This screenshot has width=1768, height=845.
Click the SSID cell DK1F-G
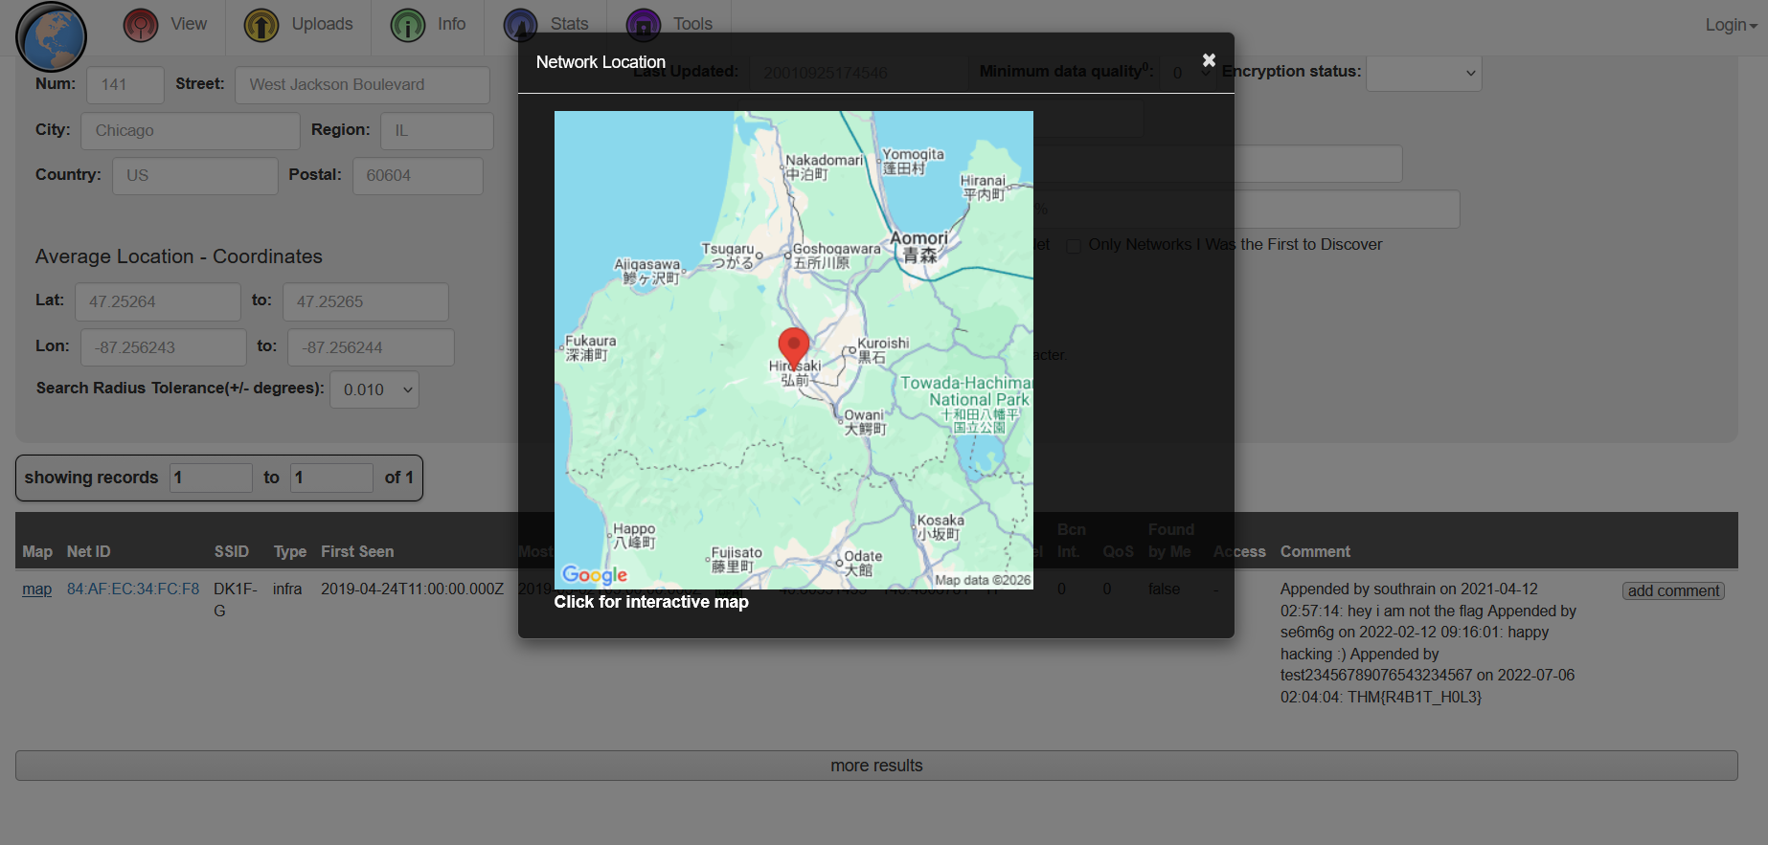(236, 600)
